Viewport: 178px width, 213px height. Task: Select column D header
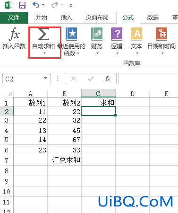click(x=132, y=94)
